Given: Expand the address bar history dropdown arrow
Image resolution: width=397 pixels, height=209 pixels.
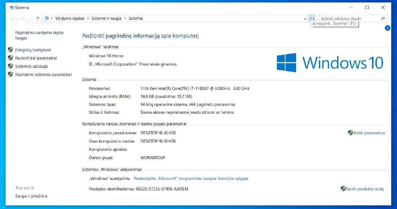Looking at the screenshot, I should (305, 19).
